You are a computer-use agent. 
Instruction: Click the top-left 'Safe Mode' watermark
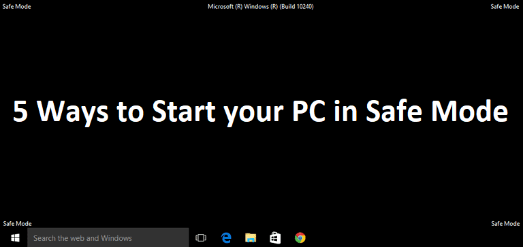(16, 7)
